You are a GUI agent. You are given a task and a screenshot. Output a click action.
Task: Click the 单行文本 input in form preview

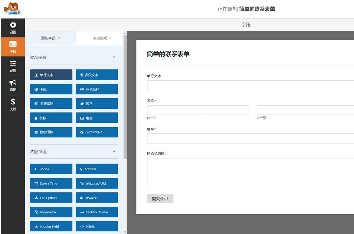tap(251, 85)
